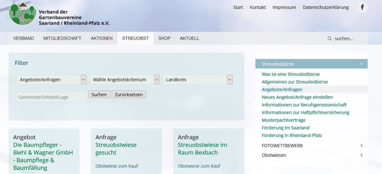The height and width of the screenshot is (174, 382).
Task: Expand the Obstwiesen sidebar section
Action: pos(361,155)
